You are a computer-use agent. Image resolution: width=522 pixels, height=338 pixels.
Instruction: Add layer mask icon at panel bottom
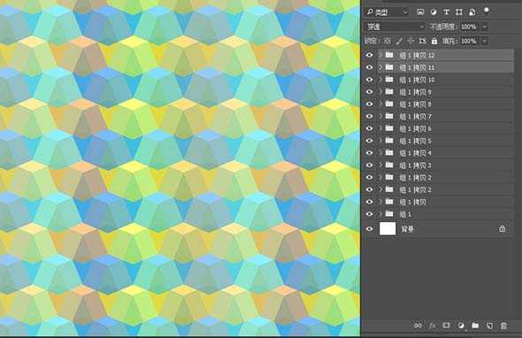point(446,326)
